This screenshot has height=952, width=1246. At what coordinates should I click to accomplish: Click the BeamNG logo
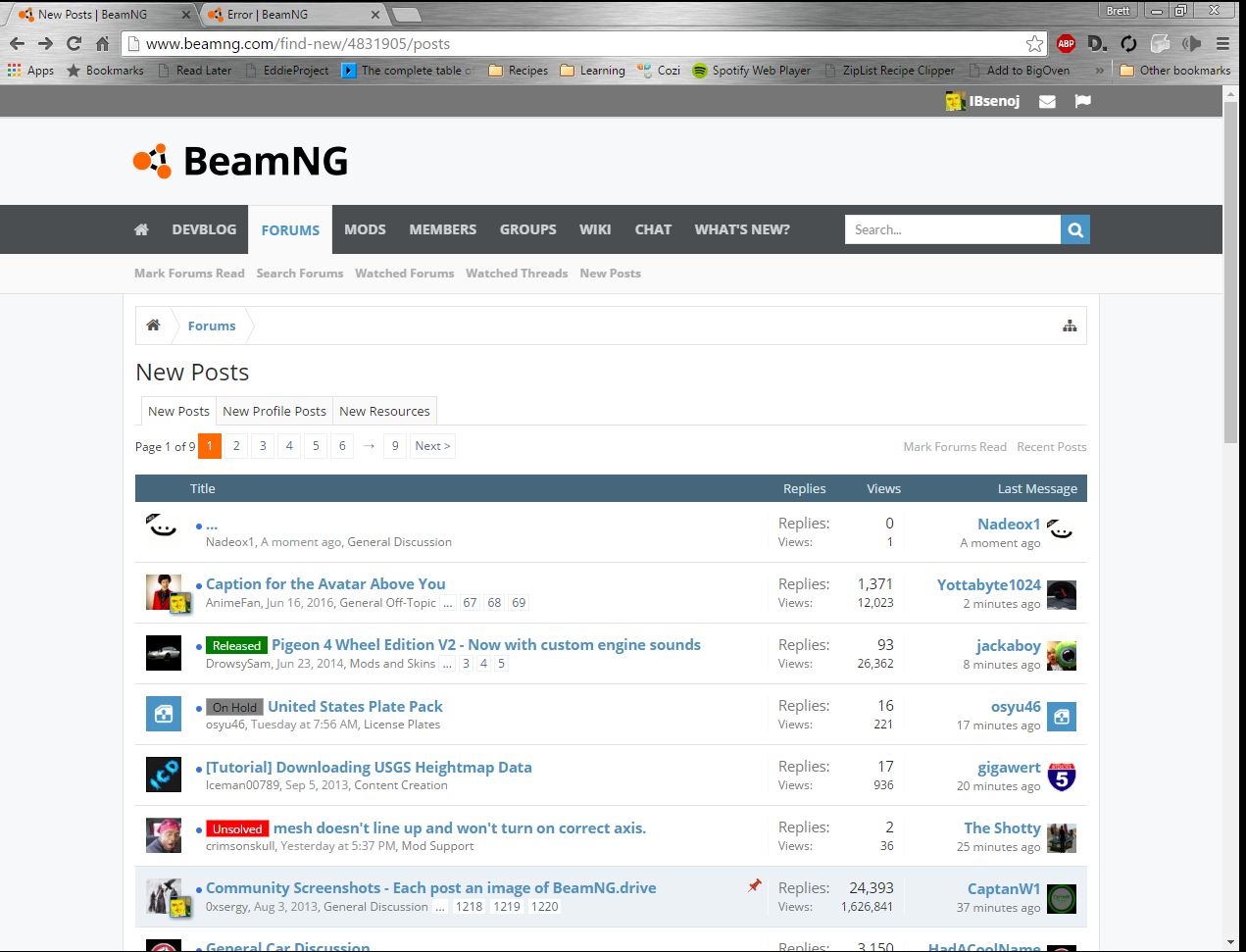pos(241,161)
